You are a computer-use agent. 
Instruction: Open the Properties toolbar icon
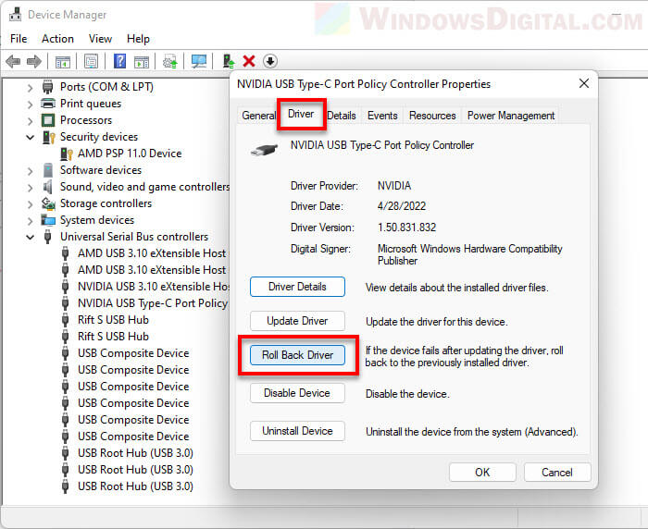pyautogui.click(x=91, y=62)
